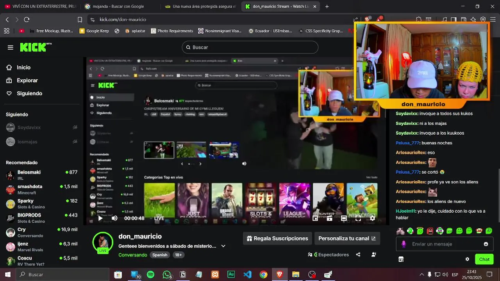Mute the stream volume
The width and height of the screenshot is (500, 281).
tap(114, 218)
